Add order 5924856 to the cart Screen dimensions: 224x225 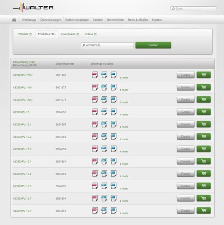click(x=204, y=112)
